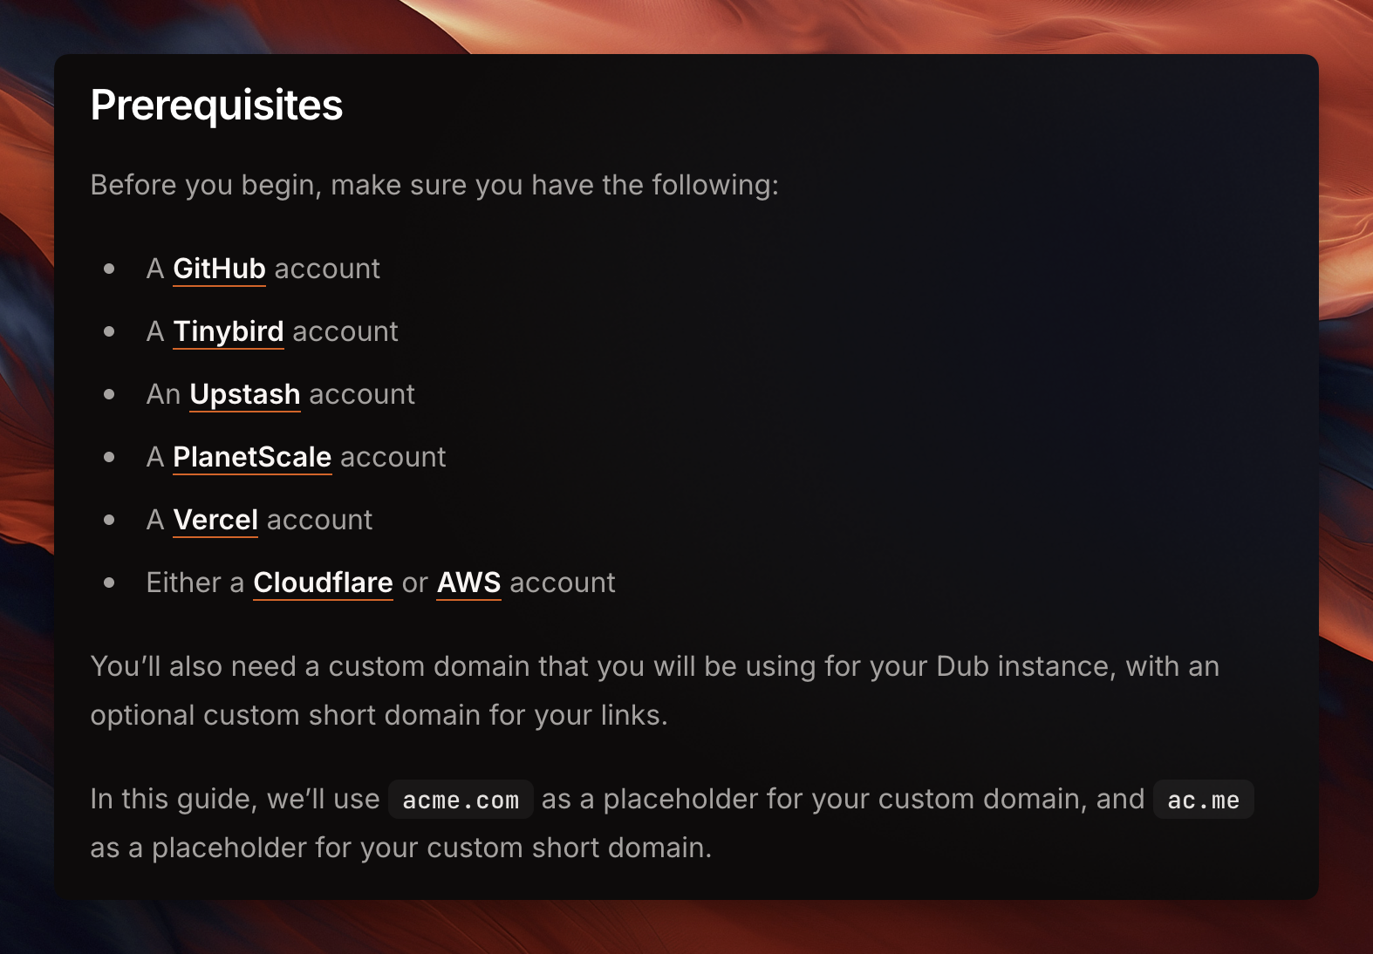Click the PlanetScale link

(x=252, y=457)
